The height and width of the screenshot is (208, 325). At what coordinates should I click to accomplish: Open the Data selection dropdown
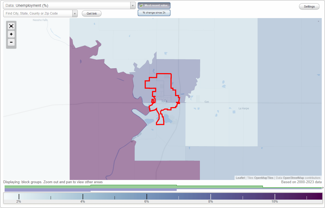132,5
